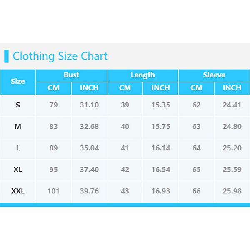
Task: Click the blue bar beside the title
Action: coord(6,56)
